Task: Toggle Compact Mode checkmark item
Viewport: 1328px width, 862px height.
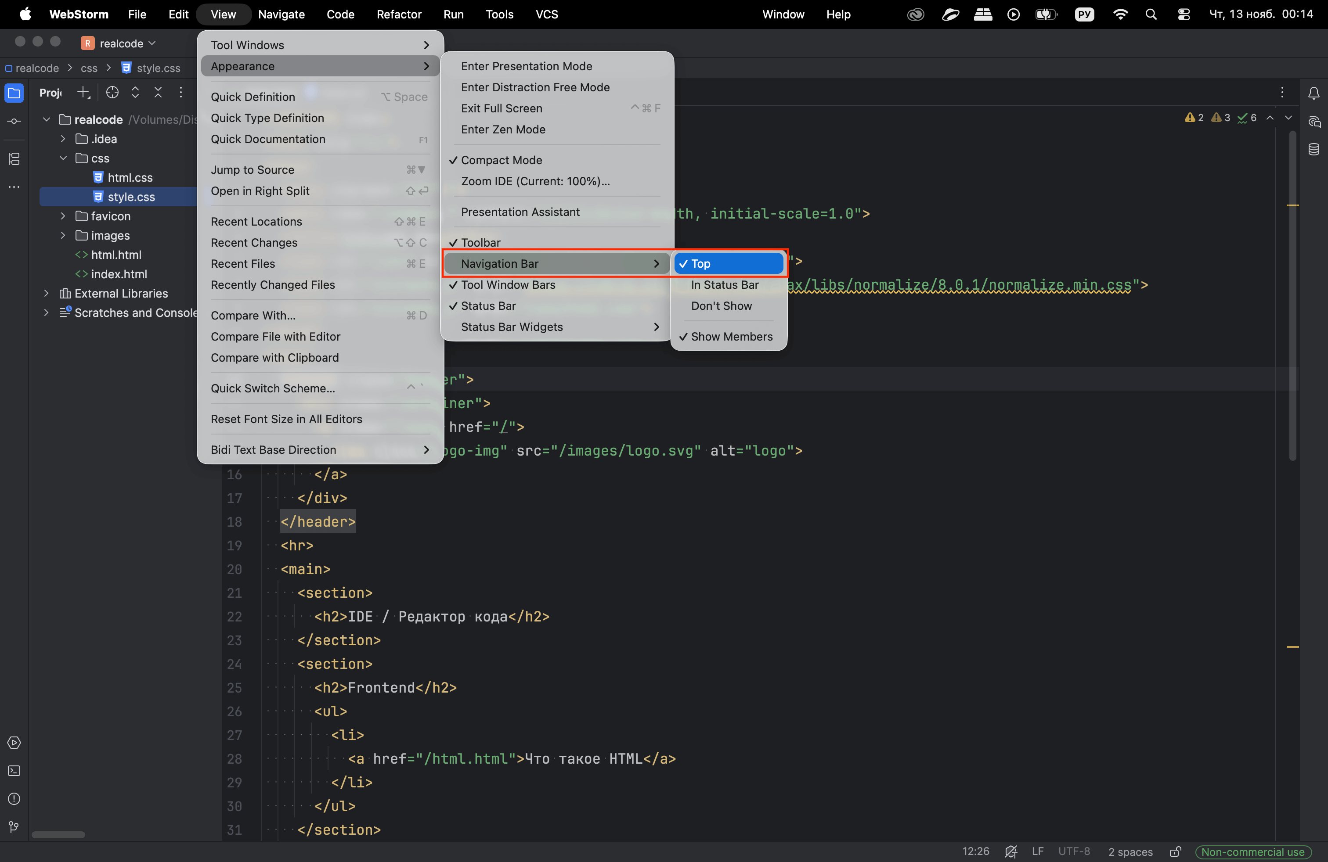Action: click(501, 160)
